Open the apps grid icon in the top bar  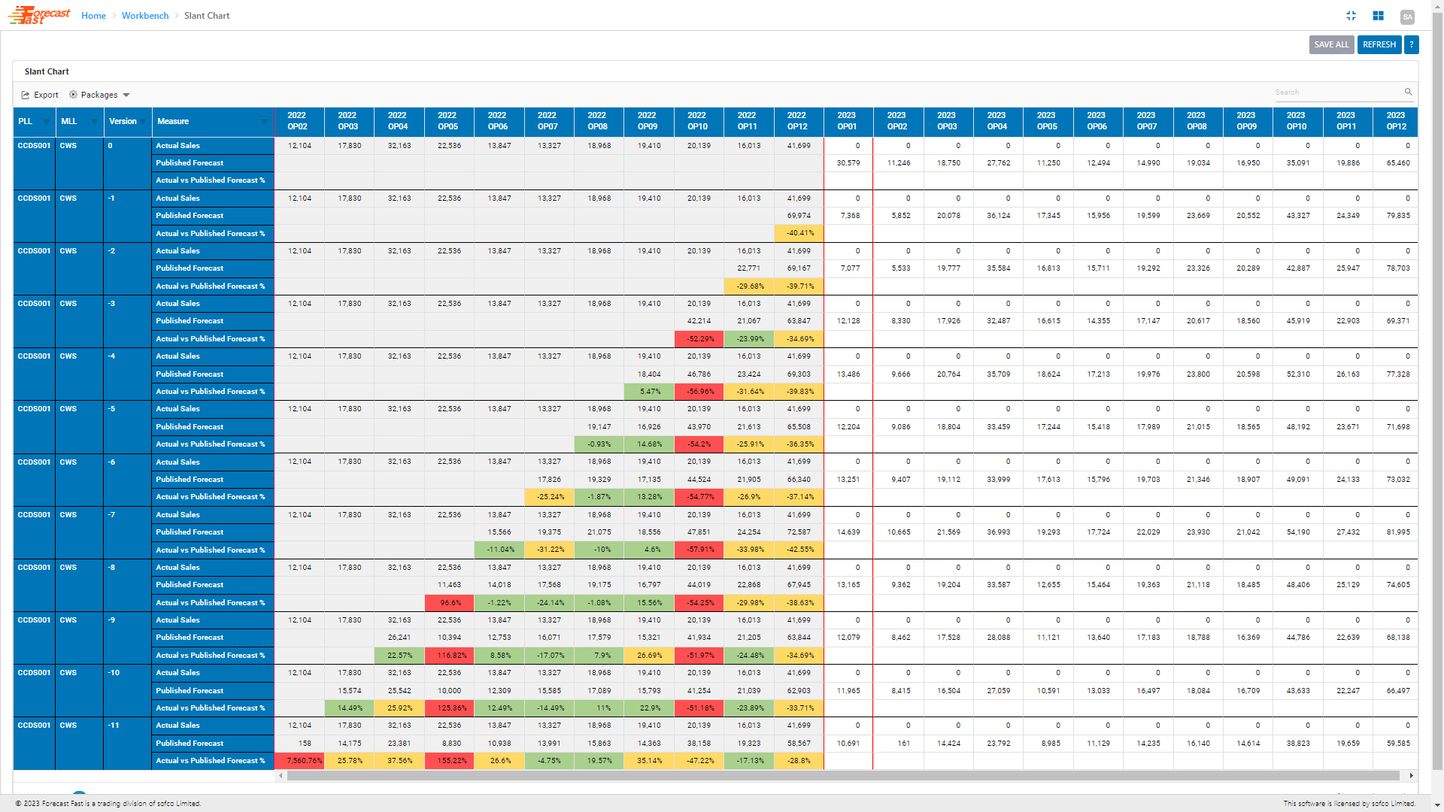click(x=1379, y=15)
